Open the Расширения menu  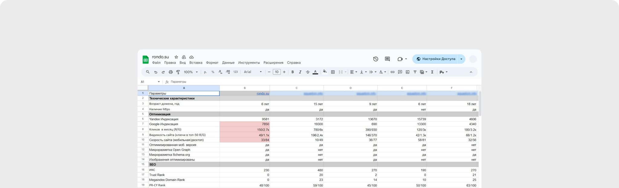(x=273, y=63)
